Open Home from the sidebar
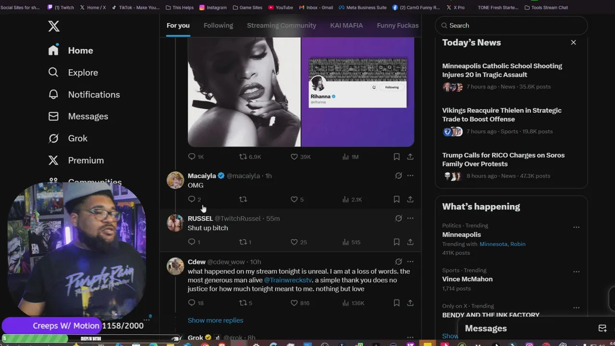 click(x=71, y=50)
